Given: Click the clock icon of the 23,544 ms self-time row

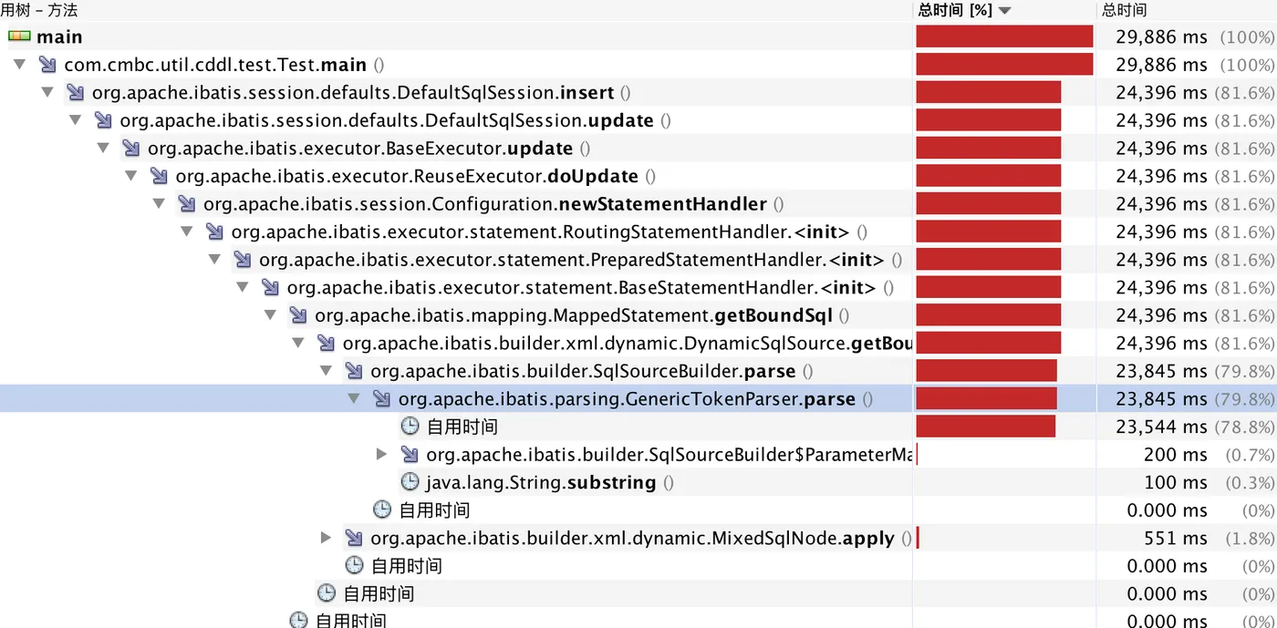Looking at the screenshot, I should (410, 427).
